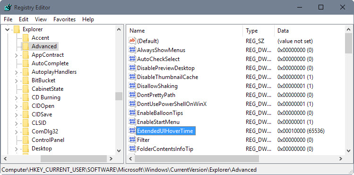Click the DontPrettyPath DWORD icon
This screenshot has width=354, height=175.
click(132, 95)
